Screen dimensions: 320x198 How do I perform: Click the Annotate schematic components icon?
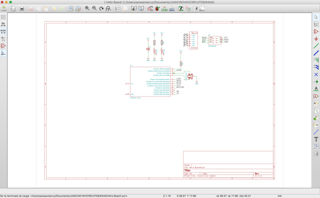pos(150,8)
